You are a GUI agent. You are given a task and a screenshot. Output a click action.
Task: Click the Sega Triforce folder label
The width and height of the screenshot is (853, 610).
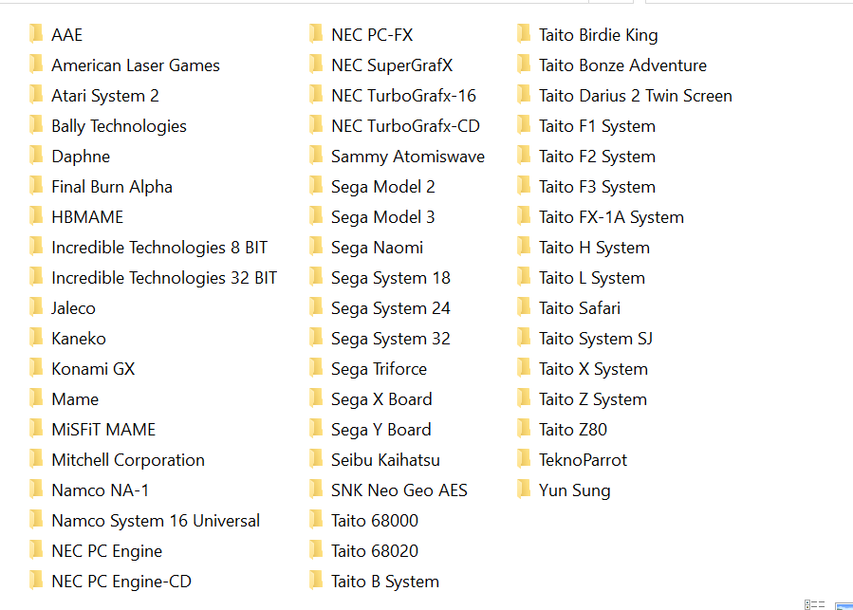[379, 369]
